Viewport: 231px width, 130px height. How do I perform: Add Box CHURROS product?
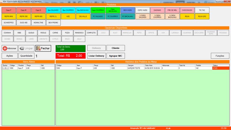pyautogui.click(x=68, y=10)
